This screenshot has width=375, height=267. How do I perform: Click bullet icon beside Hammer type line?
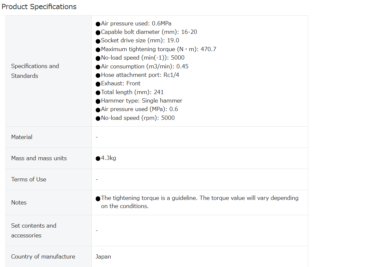pyautogui.click(x=98, y=102)
